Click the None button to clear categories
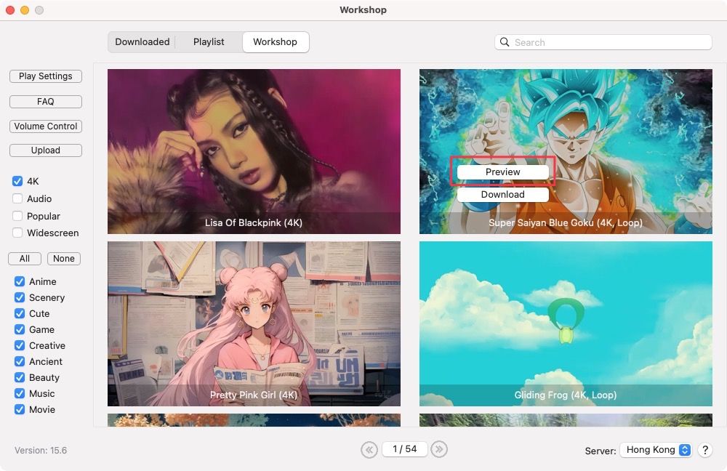727x471 pixels. coord(63,258)
